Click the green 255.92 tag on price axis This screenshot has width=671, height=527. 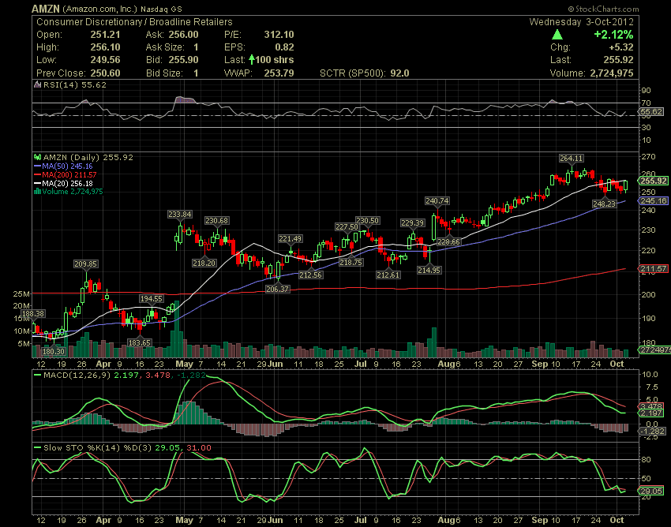[654, 181]
